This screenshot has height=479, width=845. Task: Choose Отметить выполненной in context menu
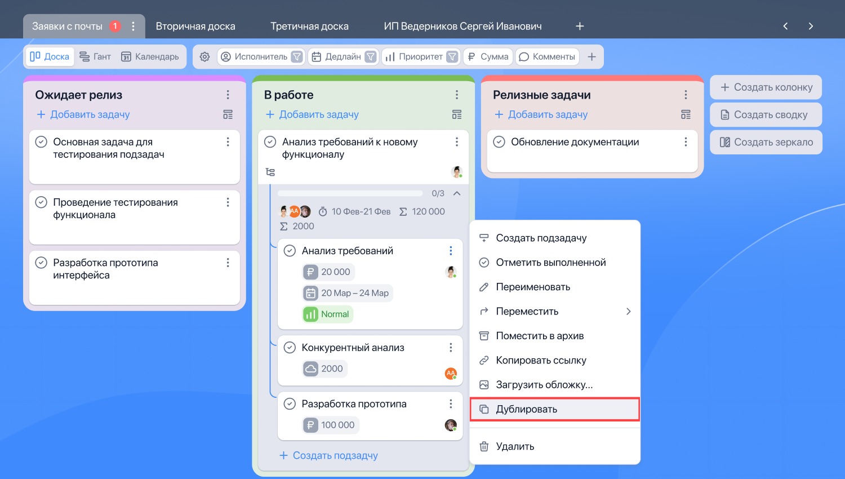[555, 263]
